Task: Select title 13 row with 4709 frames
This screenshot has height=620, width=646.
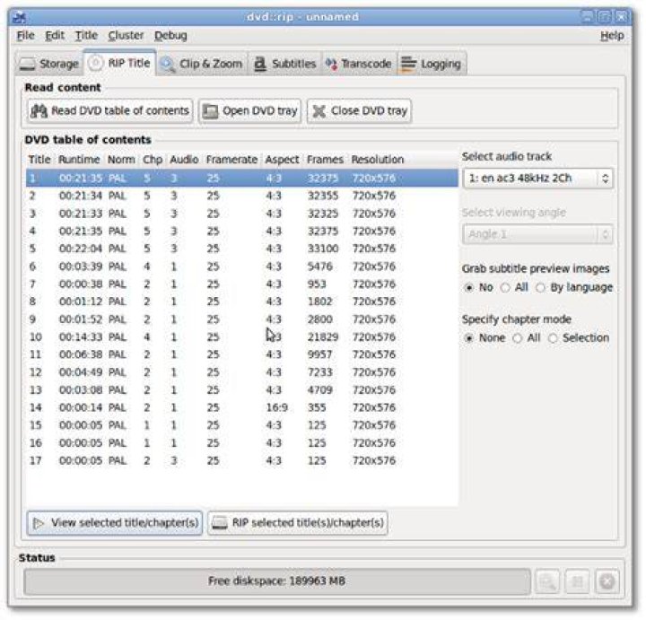Action: point(242,390)
